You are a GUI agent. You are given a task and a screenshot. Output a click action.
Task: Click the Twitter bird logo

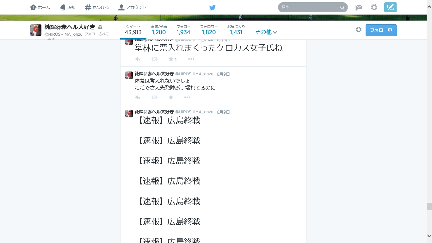213,8
